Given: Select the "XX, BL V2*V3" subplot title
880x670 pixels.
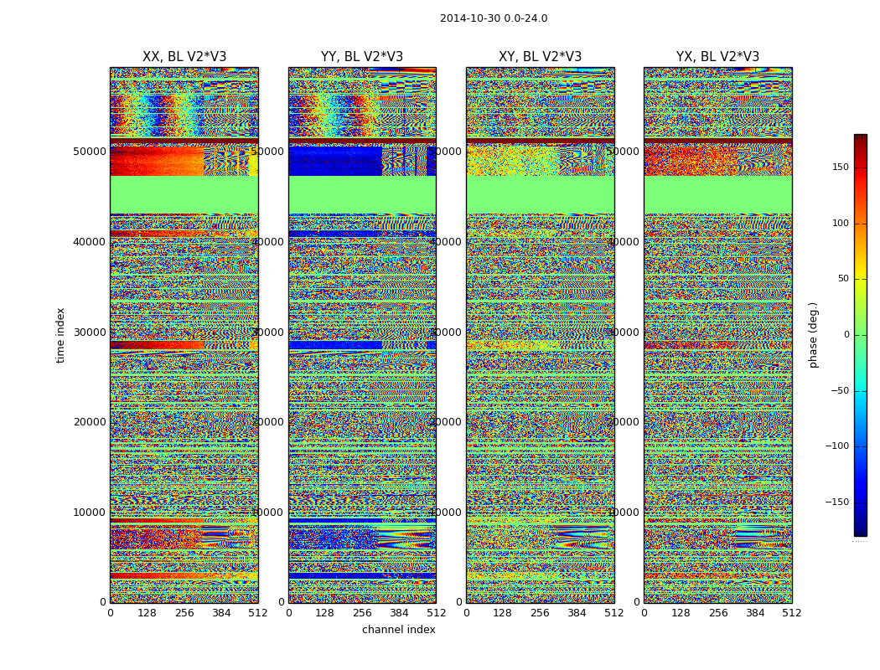Looking at the screenshot, I should [x=184, y=57].
